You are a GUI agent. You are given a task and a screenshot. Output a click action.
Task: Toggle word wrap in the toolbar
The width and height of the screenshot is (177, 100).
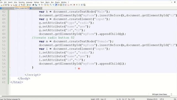(51, 5)
